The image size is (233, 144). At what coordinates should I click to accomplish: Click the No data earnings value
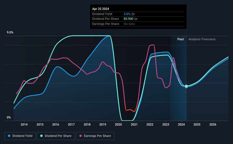(x=129, y=24)
